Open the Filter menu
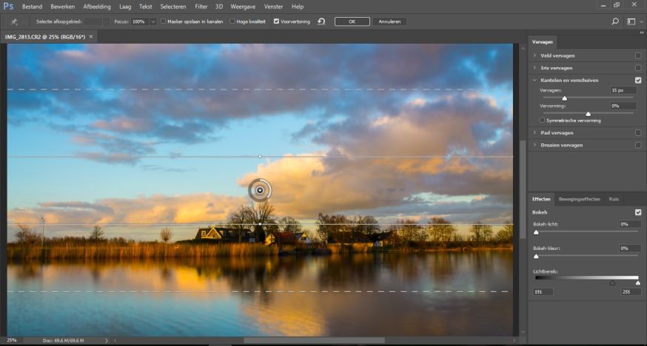Viewport: 647px width, 346px height. (201, 6)
